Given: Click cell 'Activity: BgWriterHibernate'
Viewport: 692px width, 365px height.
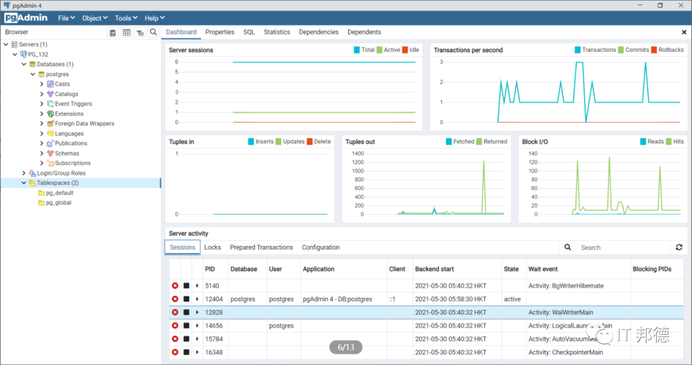Looking at the screenshot, I should (566, 286).
